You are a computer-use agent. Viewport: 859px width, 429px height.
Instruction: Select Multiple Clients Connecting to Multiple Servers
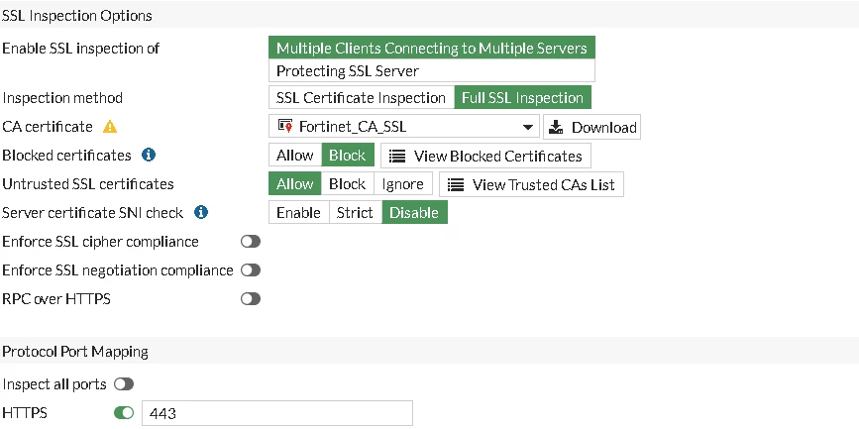click(x=432, y=48)
